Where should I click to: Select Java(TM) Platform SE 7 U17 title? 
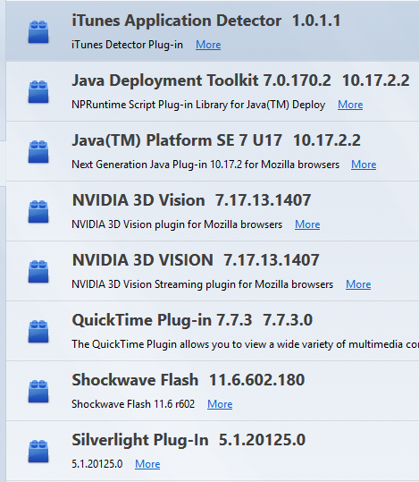coord(177,140)
